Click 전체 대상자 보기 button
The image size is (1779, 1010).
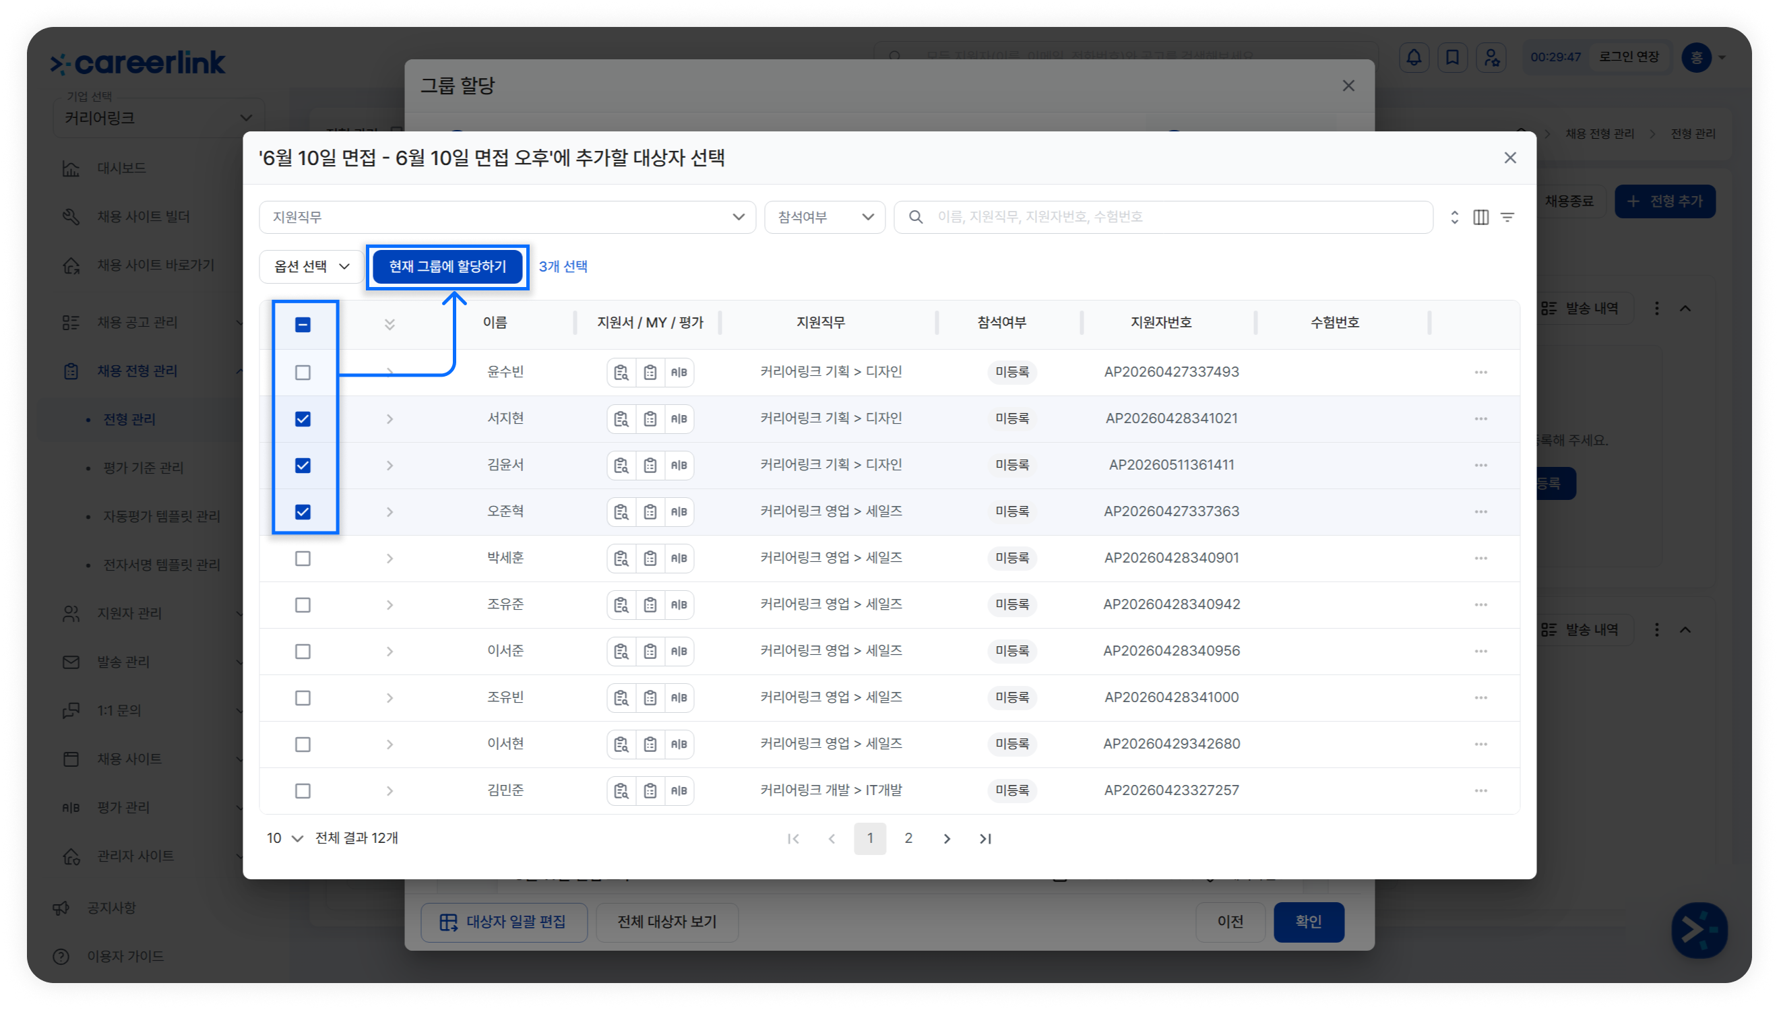tap(666, 922)
